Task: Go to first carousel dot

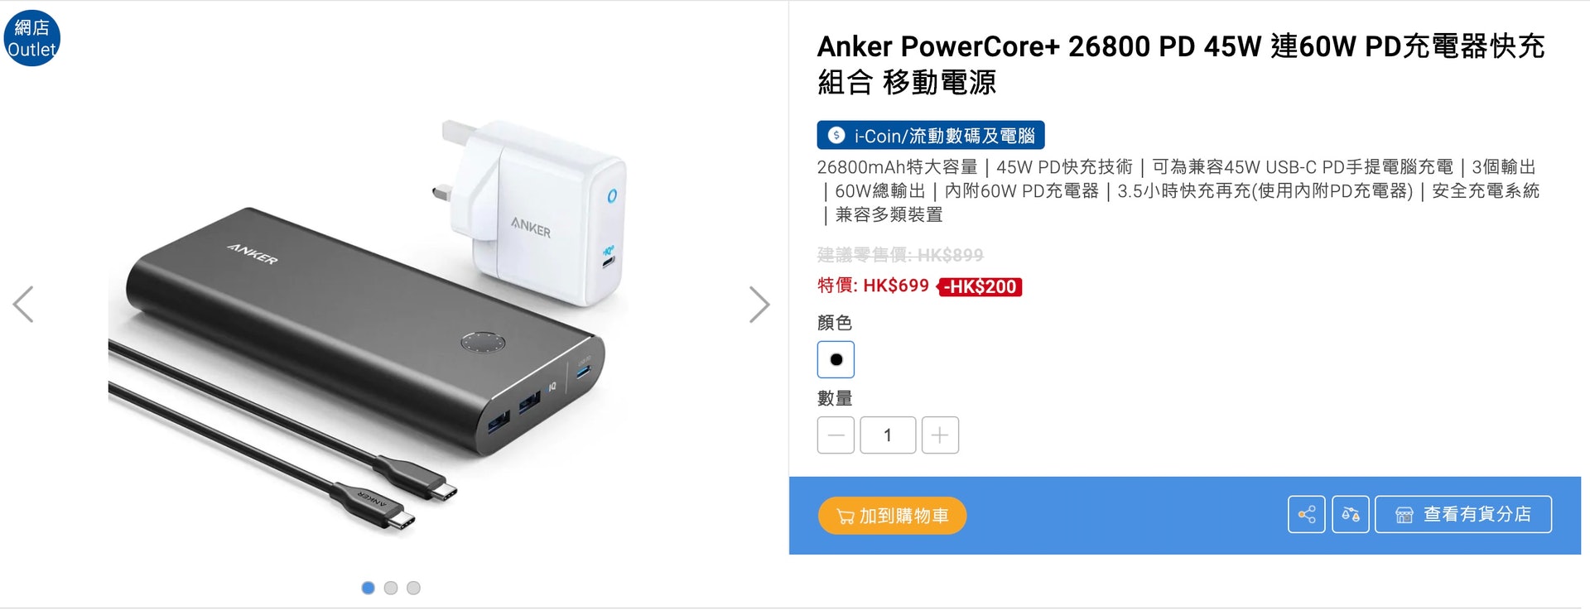Action: pos(369,588)
